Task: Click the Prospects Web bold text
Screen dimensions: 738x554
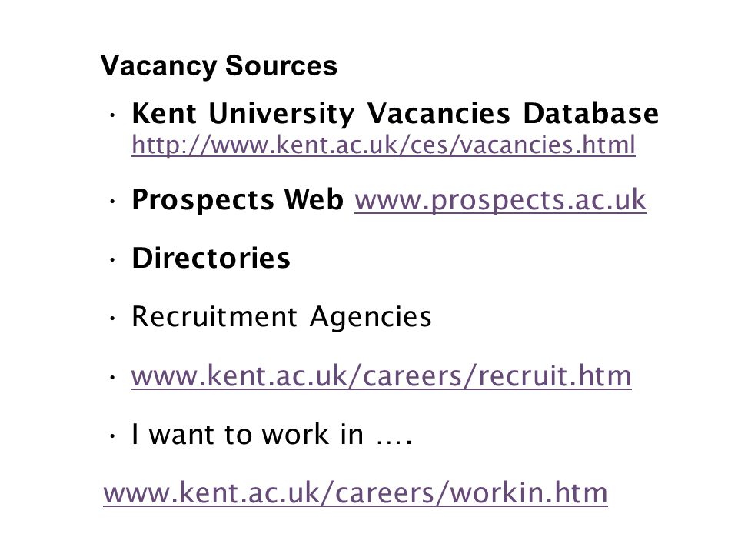Action: (x=238, y=200)
